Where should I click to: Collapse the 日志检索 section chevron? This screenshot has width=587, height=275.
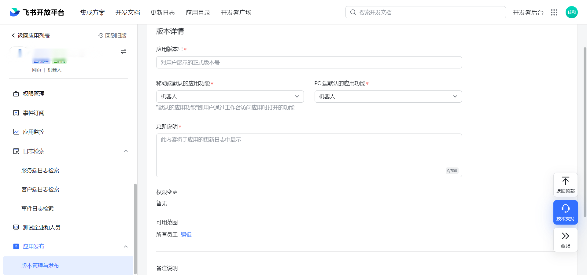[126, 151]
